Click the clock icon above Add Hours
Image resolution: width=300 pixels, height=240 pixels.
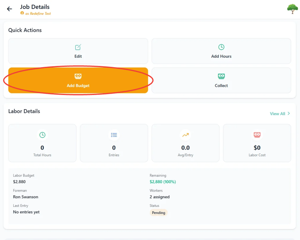pos(221,47)
